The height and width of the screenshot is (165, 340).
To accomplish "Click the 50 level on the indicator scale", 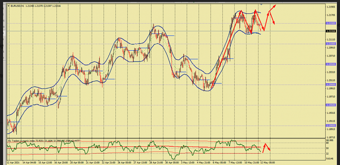I will pyautogui.click(x=327, y=148).
